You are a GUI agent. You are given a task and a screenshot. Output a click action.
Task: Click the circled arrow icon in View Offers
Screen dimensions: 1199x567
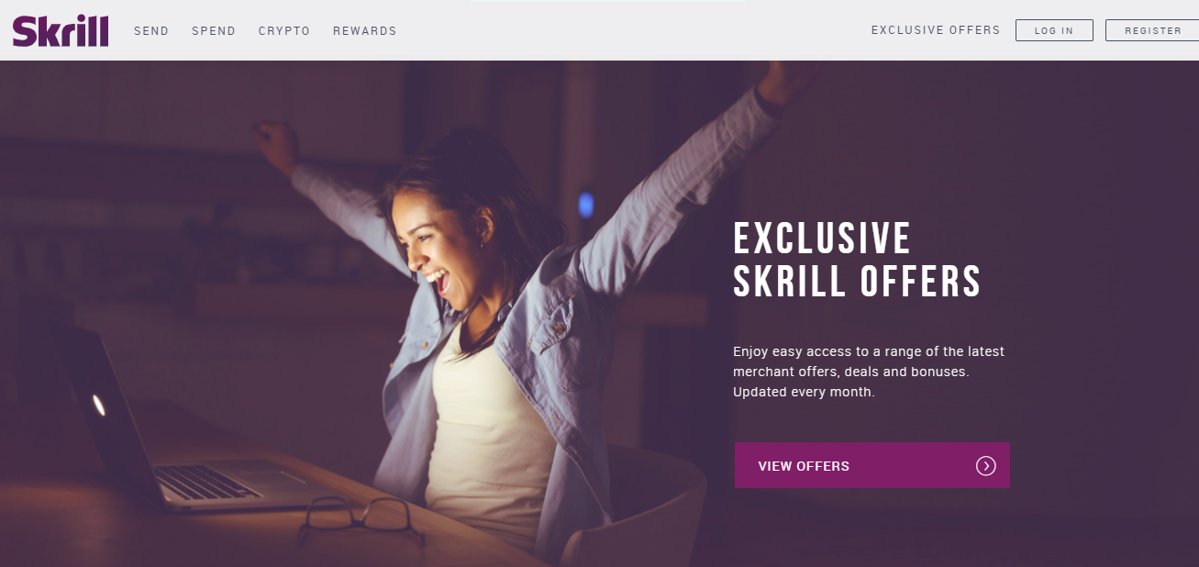(x=985, y=466)
